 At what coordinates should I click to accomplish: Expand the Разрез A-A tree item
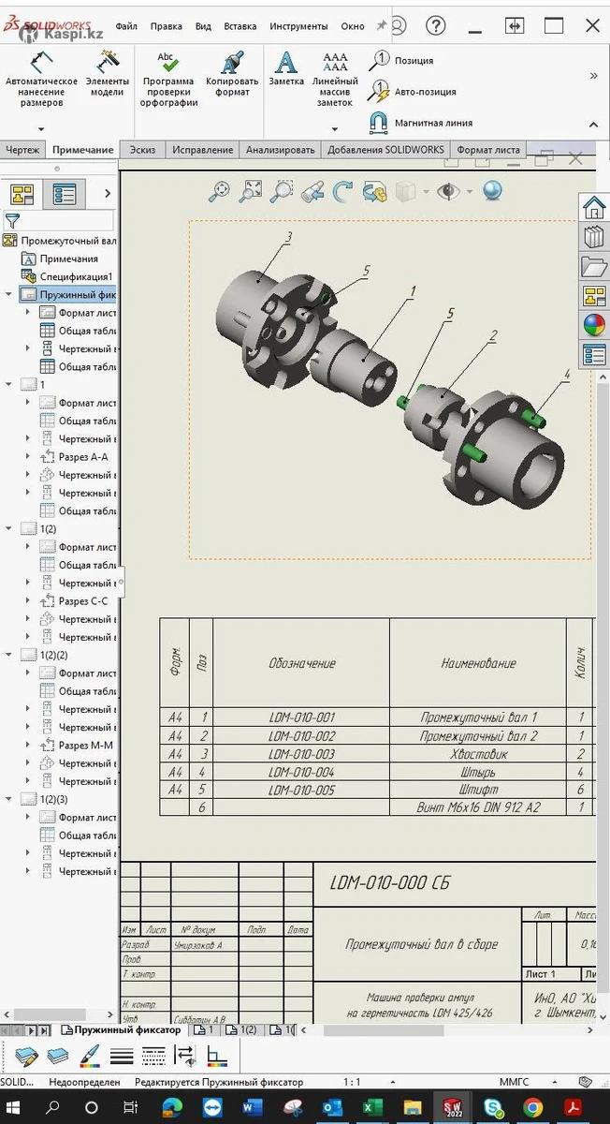coord(28,457)
